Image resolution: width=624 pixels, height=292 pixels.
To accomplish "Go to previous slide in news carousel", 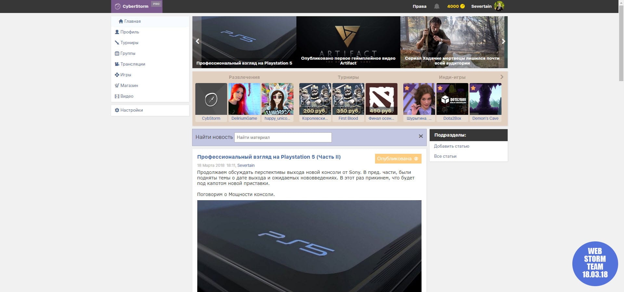I will pyautogui.click(x=197, y=41).
